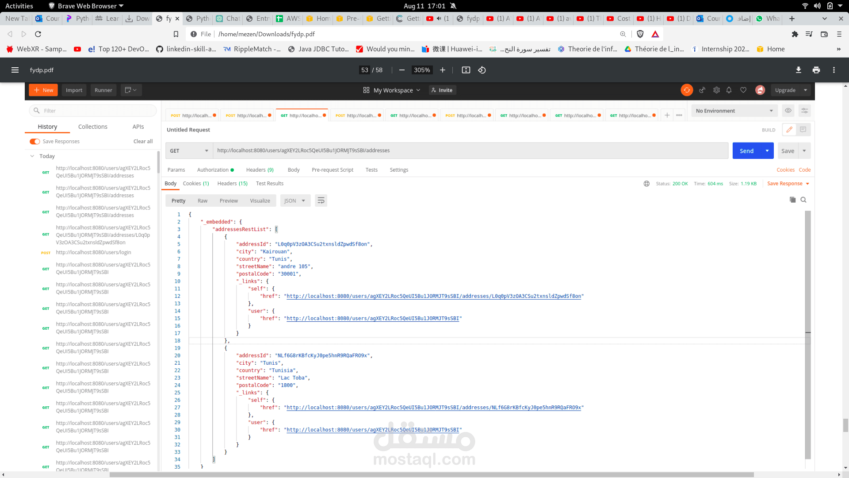Click the browser reload icon

coord(38,34)
